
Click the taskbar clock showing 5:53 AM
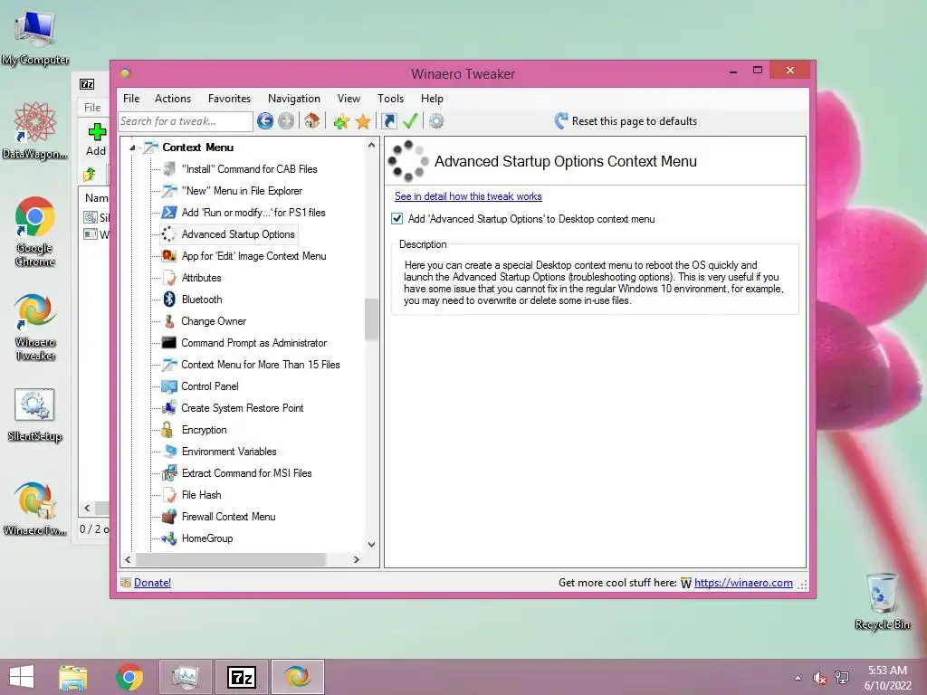(x=887, y=678)
